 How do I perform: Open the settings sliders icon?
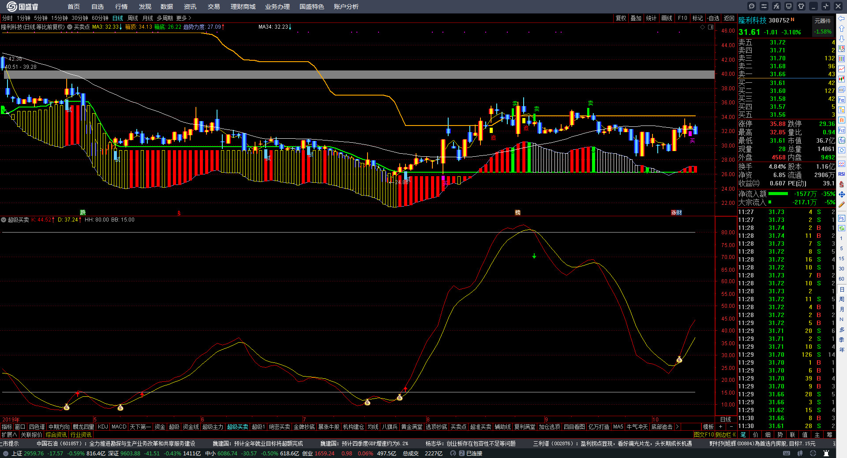click(x=764, y=6)
